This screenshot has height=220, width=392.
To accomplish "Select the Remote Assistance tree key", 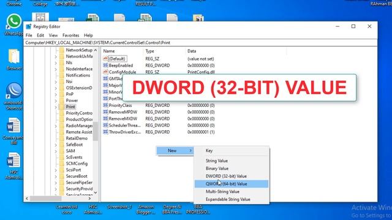I will point(79,132).
